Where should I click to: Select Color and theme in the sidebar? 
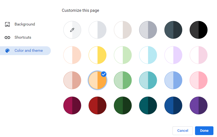25,51
